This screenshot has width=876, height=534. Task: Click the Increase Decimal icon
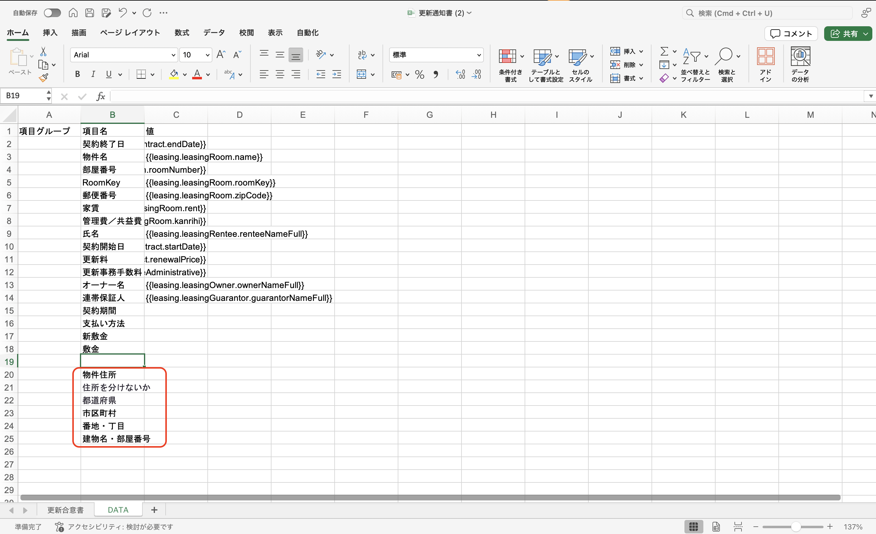(x=460, y=74)
